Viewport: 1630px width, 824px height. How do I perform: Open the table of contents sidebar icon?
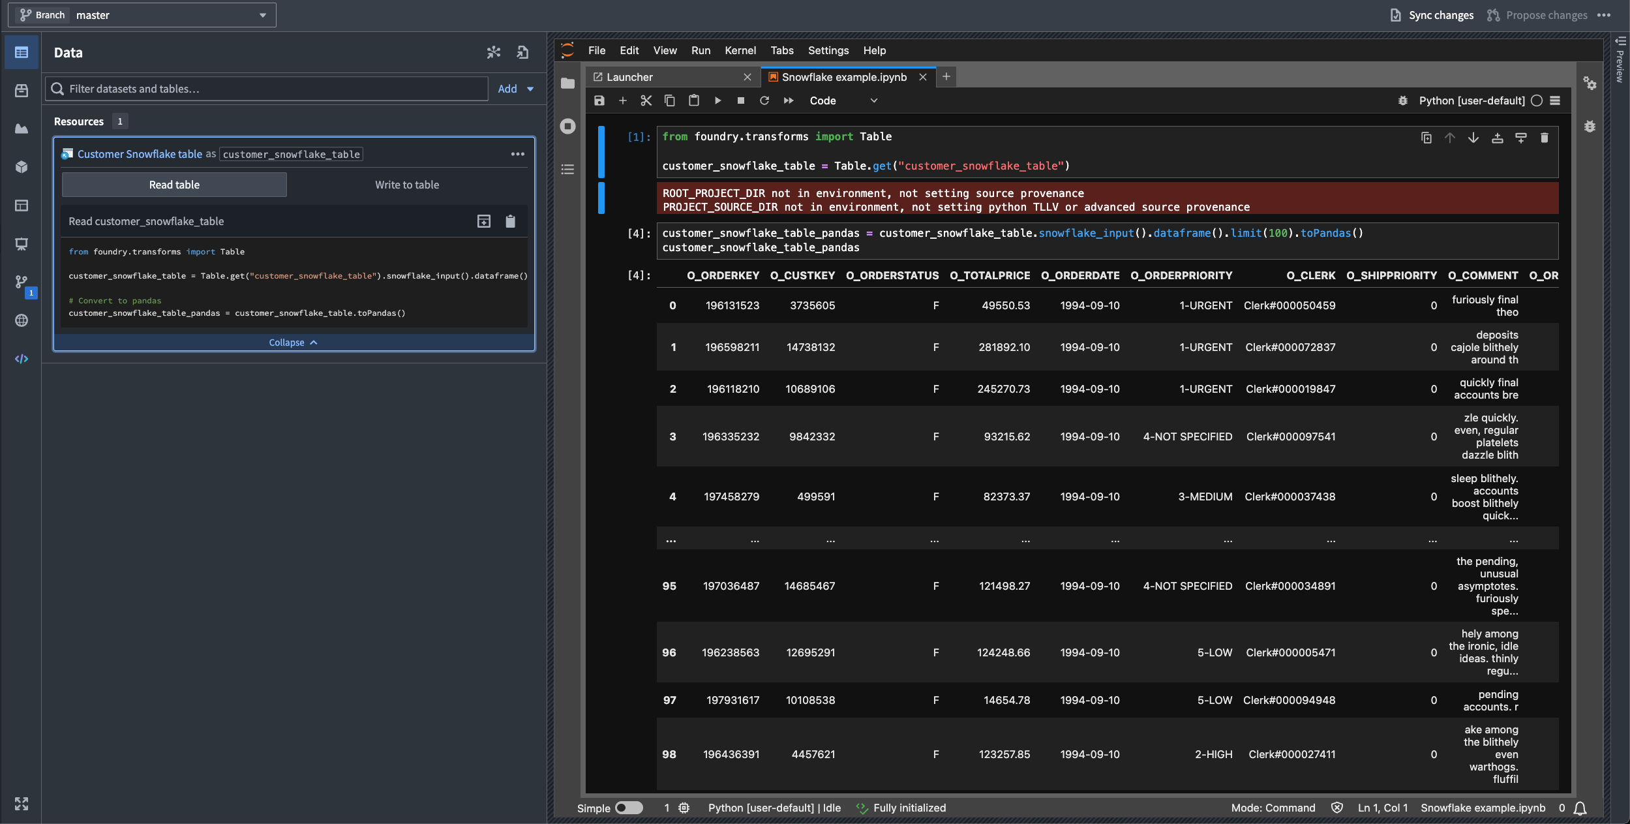567,169
